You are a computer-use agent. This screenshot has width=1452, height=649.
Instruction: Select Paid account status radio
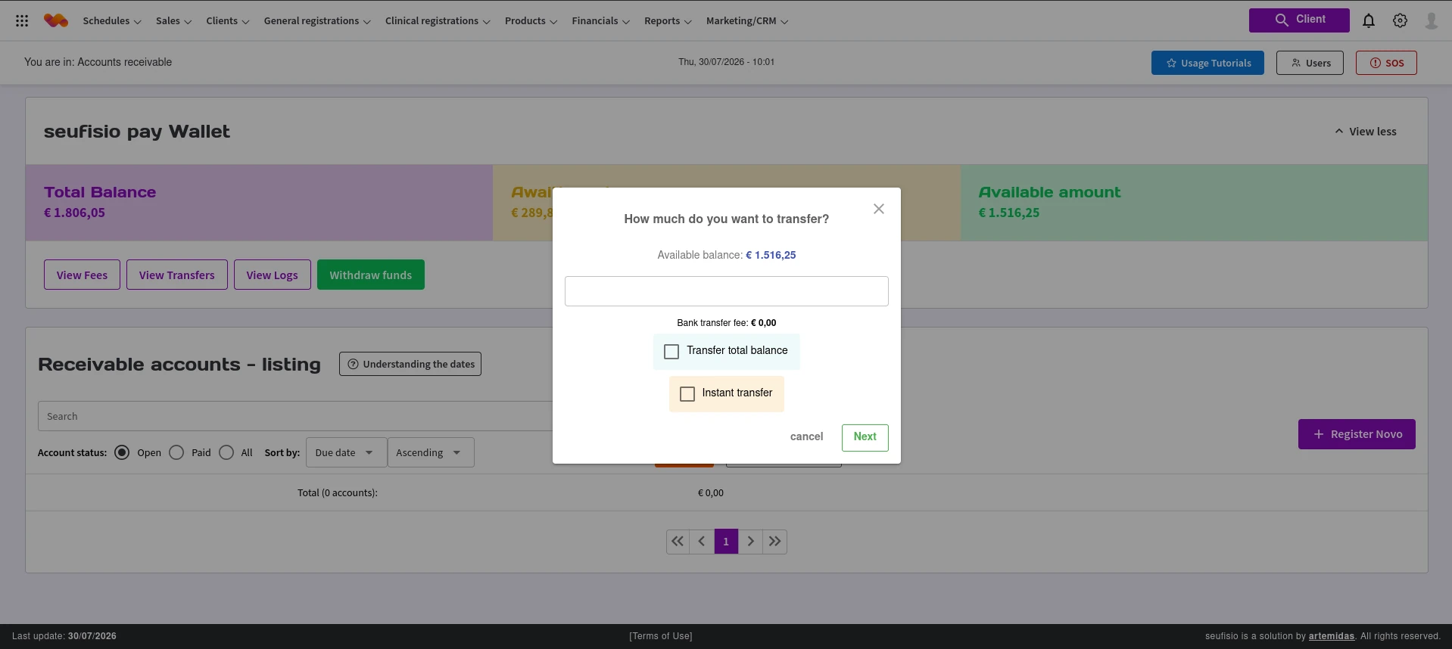pyautogui.click(x=176, y=452)
